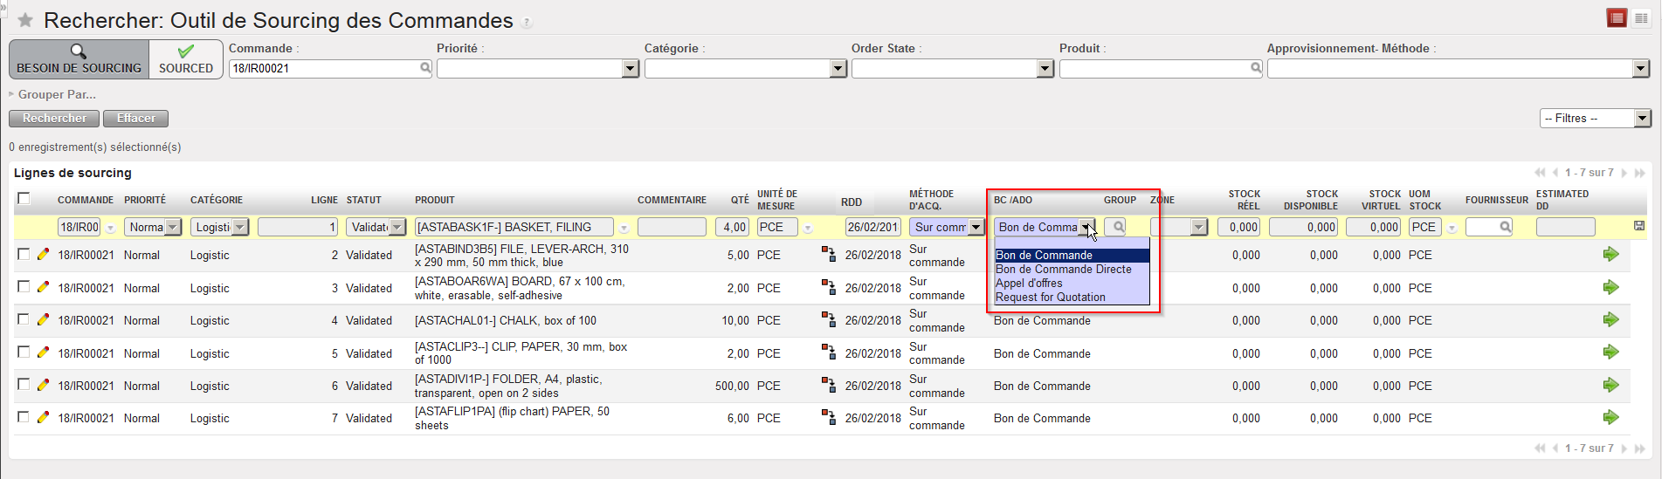The width and height of the screenshot is (1662, 479).
Task: Click the save disk icon in edited row
Action: (x=1639, y=226)
